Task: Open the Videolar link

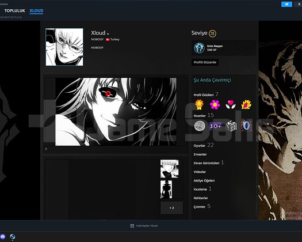Action: click(200, 172)
